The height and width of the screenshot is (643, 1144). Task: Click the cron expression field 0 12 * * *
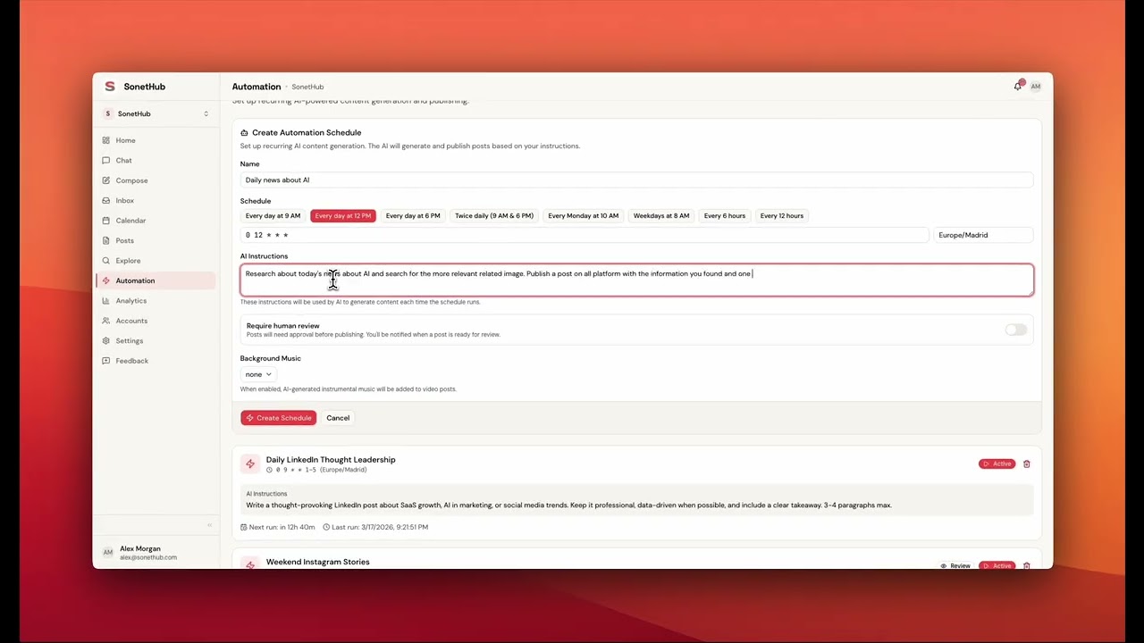click(585, 235)
